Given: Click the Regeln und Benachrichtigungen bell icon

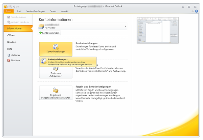Looking at the screenshot, I should pos(56,90).
